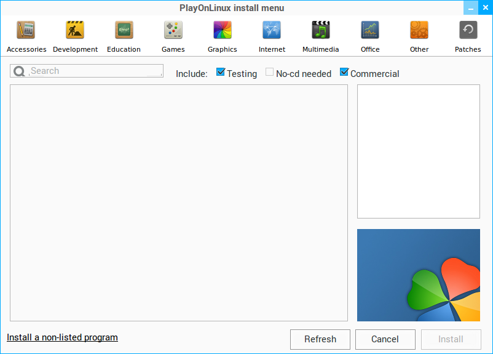This screenshot has width=493, height=354.
Task: Open the Other category
Action: click(x=419, y=36)
